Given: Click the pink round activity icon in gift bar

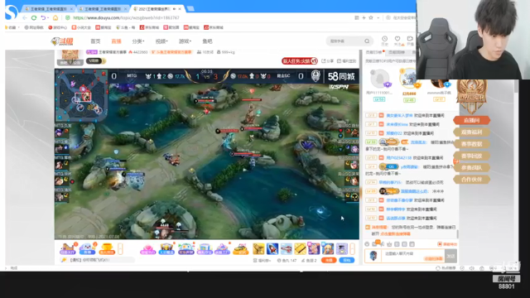Looking at the screenshot, I should [147, 249].
